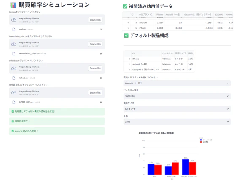Click 7000mAh cell in Galaxy M51 row

(x=167, y=70)
